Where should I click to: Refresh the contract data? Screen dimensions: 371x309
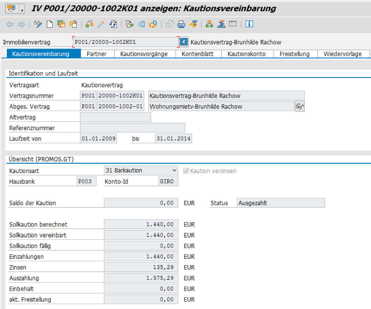pos(114,24)
